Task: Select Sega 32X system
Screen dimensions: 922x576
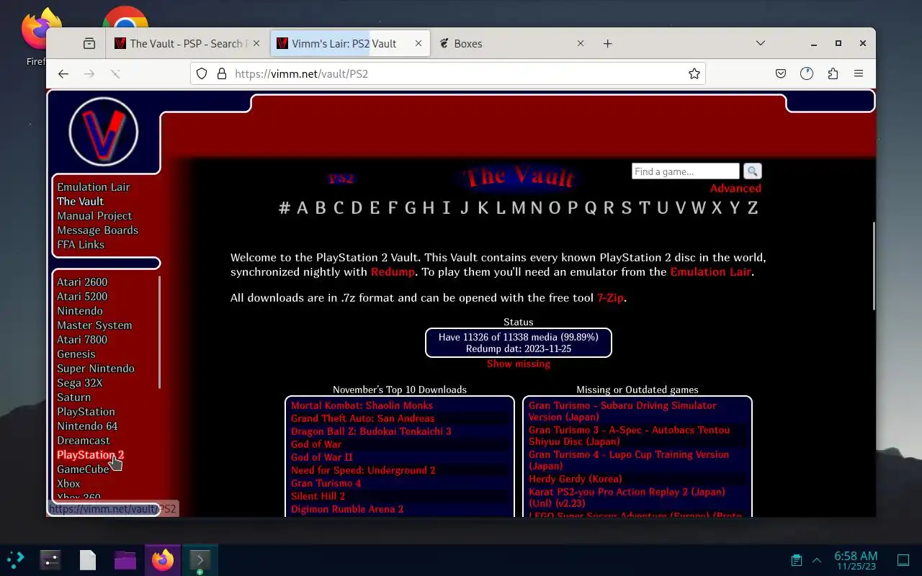Action: [x=80, y=382]
